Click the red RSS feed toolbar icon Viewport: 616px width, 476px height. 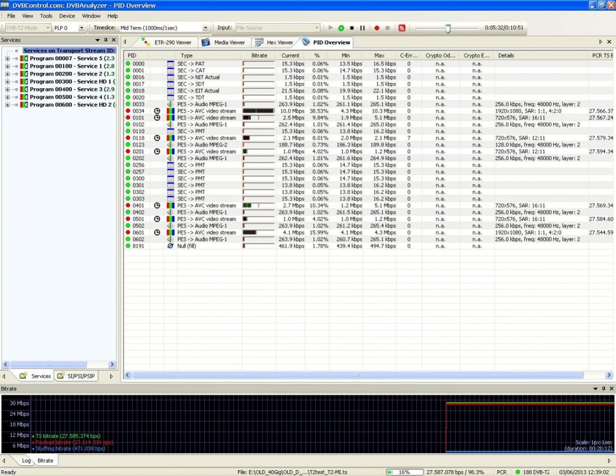[x=402, y=28]
